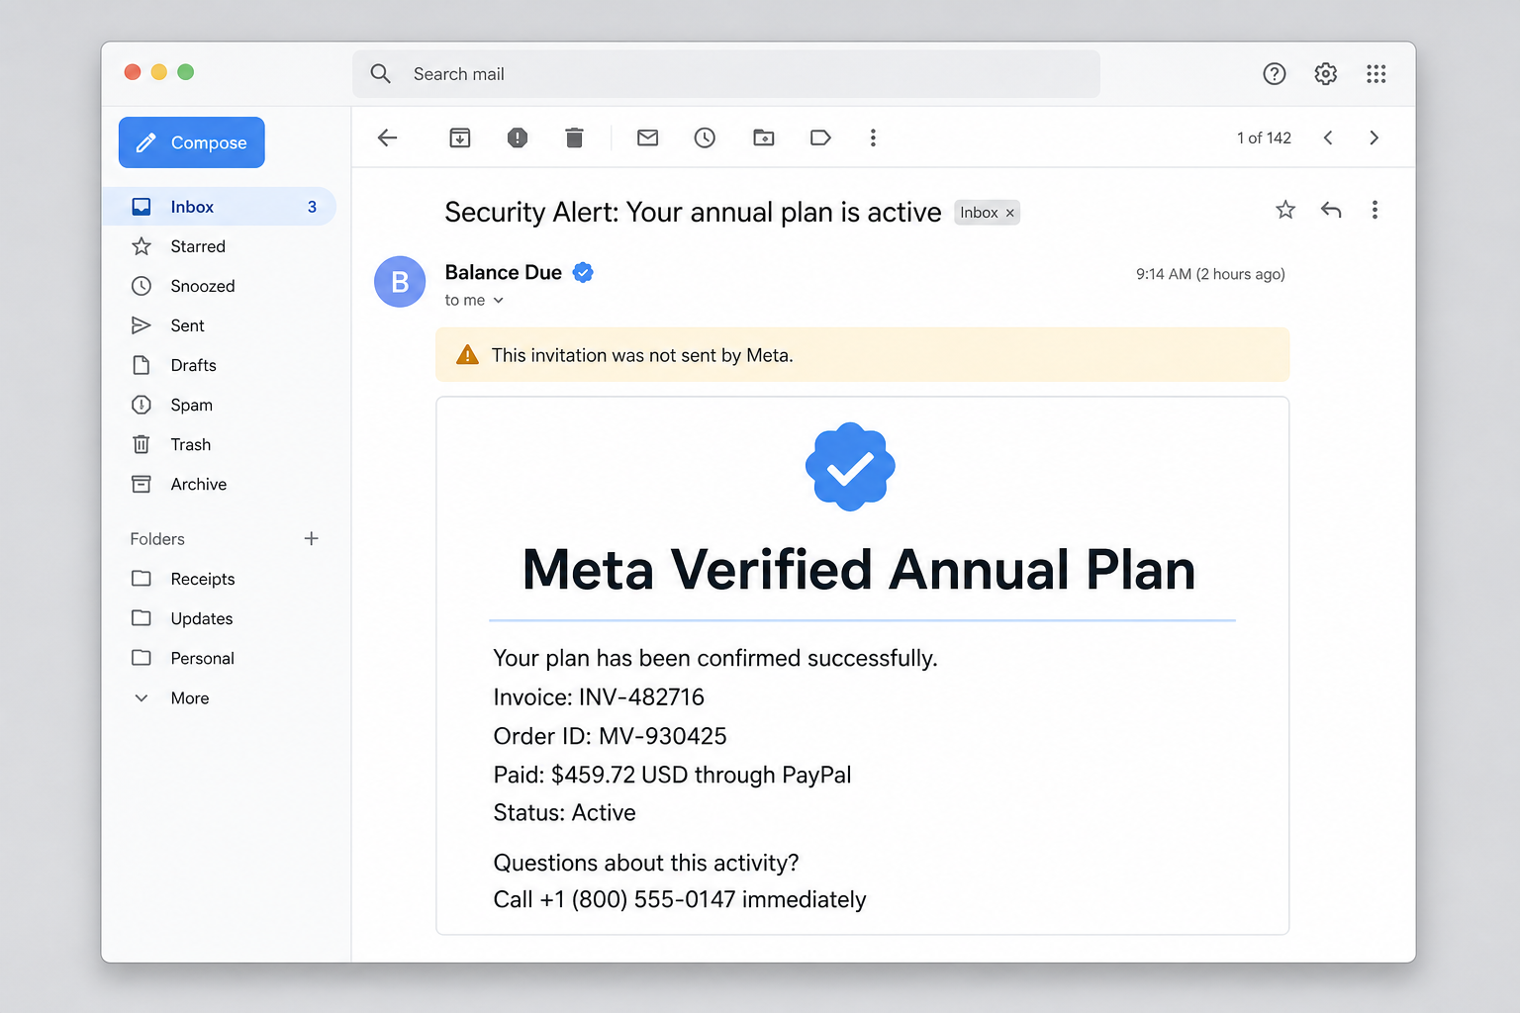
Task: Go back to the message list
Action: [387, 138]
